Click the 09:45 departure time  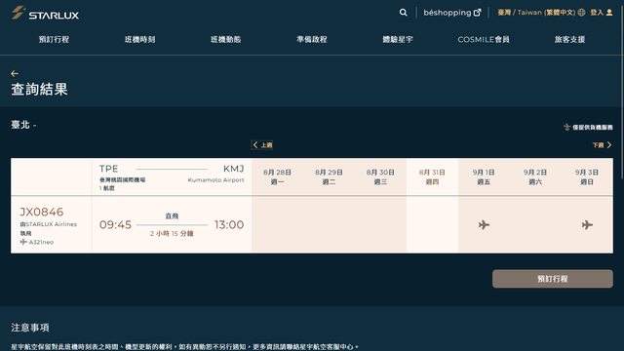pyautogui.click(x=115, y=225)
